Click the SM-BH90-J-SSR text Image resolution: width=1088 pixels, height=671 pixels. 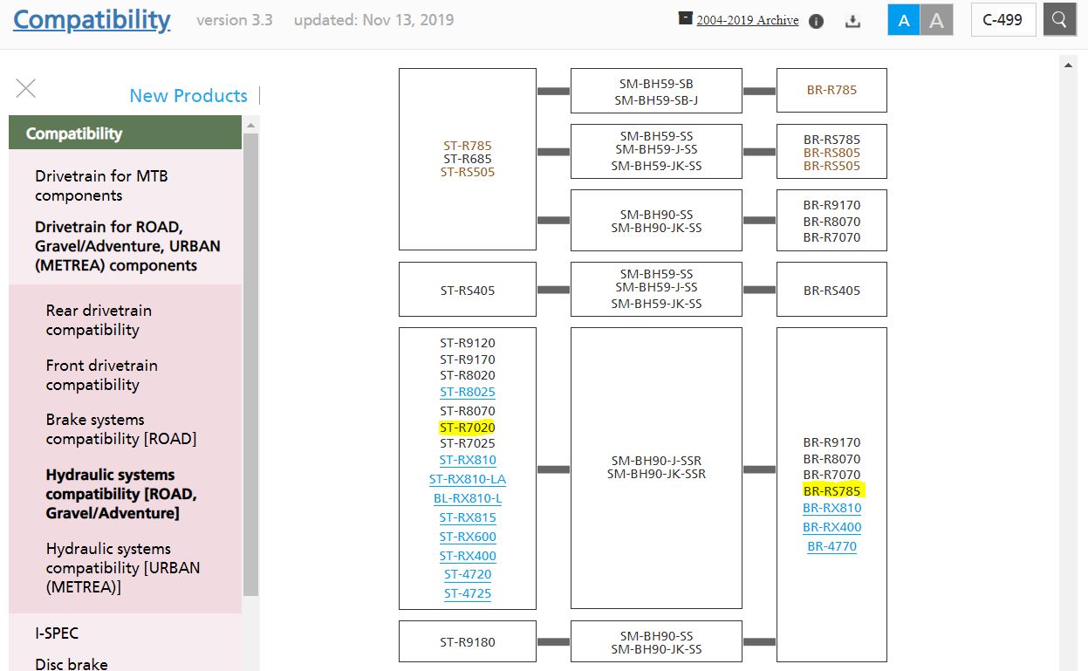tap(657, 461)
